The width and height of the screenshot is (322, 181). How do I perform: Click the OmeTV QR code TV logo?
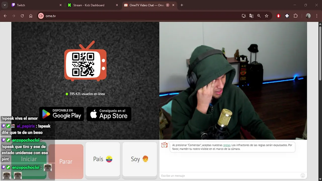click(x=85, y=61)
